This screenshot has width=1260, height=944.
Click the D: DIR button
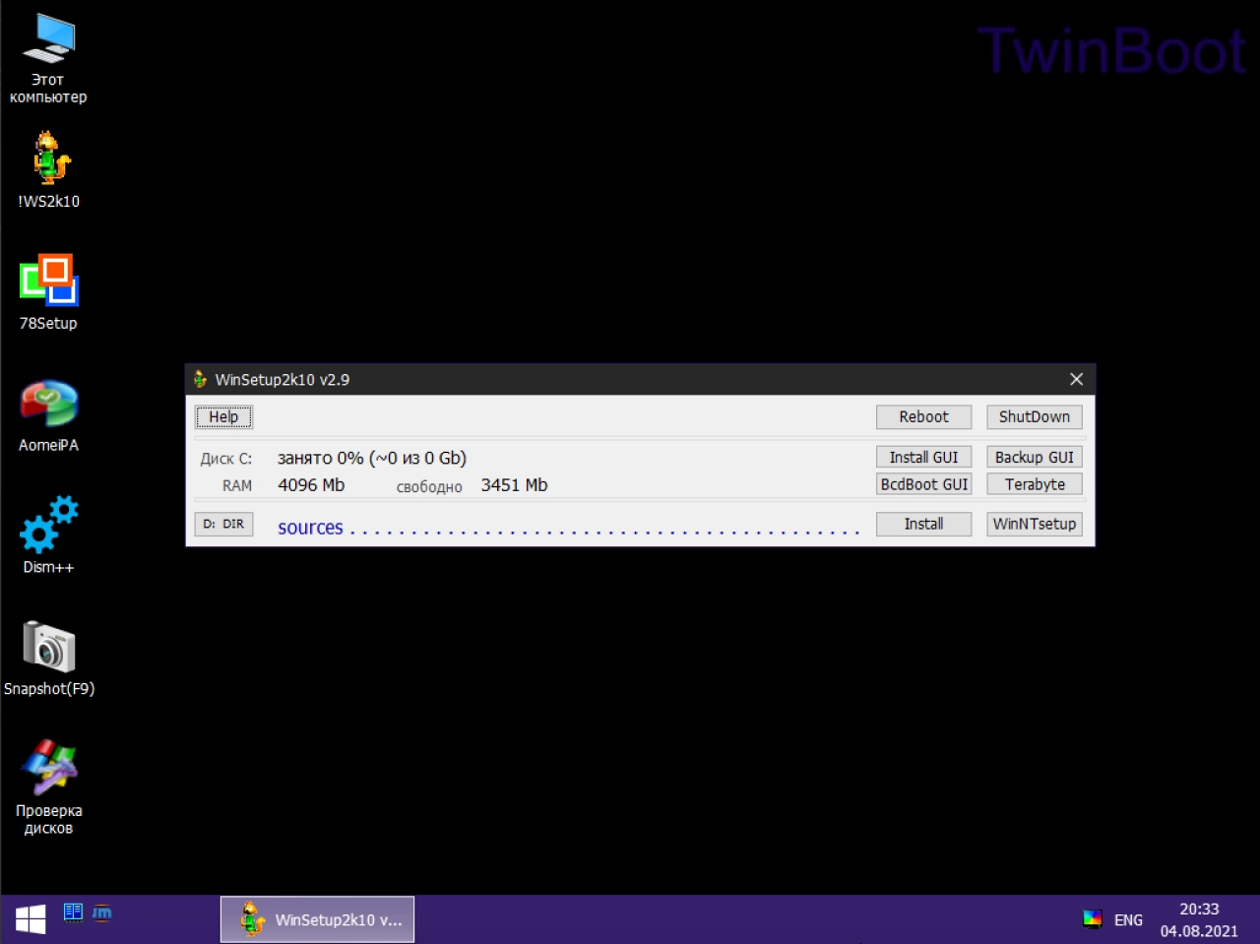pos(223,524)
